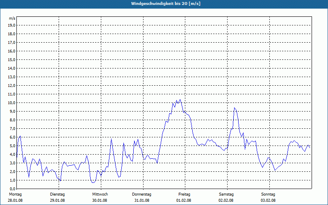The width and height of the screenshot is (328, 205).
Task: Click the Freitag 01.02.08 axis label
Action: pos(184,197)
